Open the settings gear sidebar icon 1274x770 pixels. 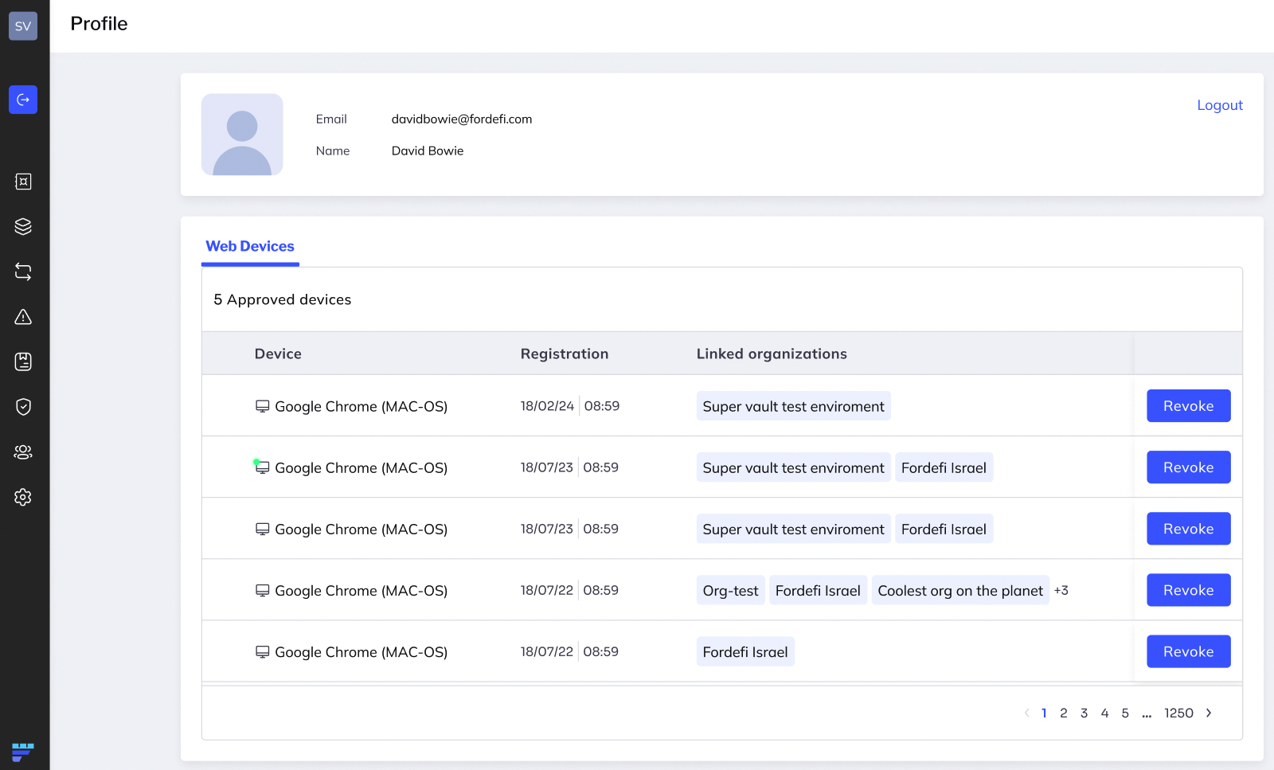(23, 497)
